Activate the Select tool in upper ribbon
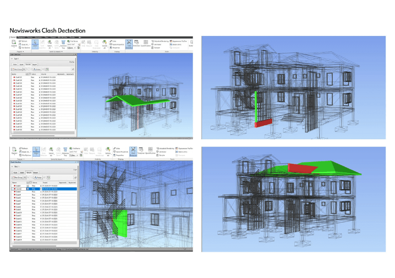The image size is (395, 278). (x=35, y=44)
